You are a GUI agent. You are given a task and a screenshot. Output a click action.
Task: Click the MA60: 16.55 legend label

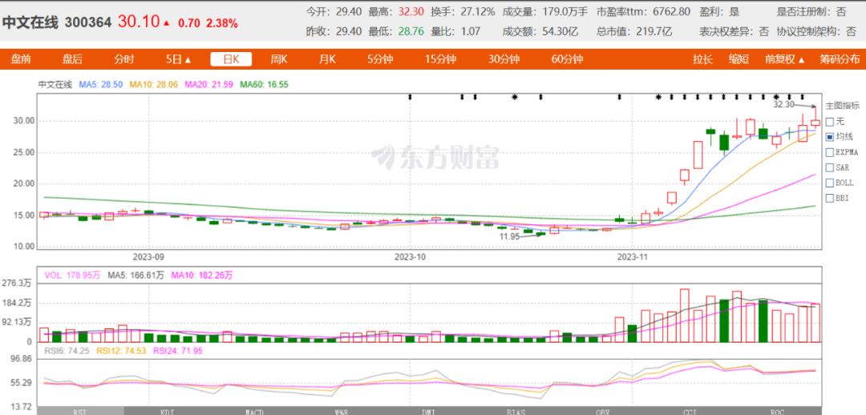pos(264,84)
